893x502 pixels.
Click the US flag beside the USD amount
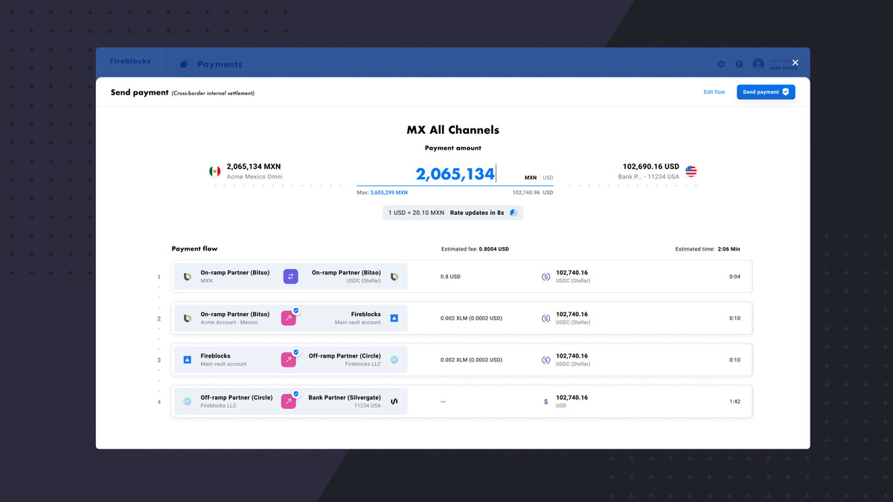click(x=691, y=170)
